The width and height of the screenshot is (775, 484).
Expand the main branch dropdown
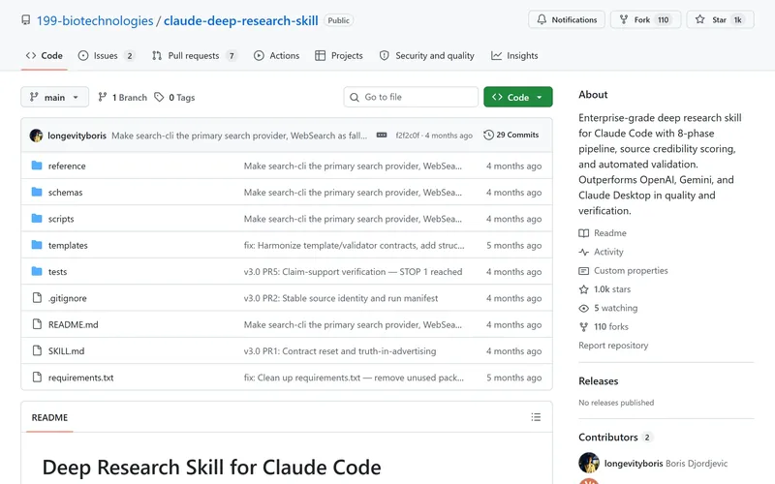(x=54, y=98)
